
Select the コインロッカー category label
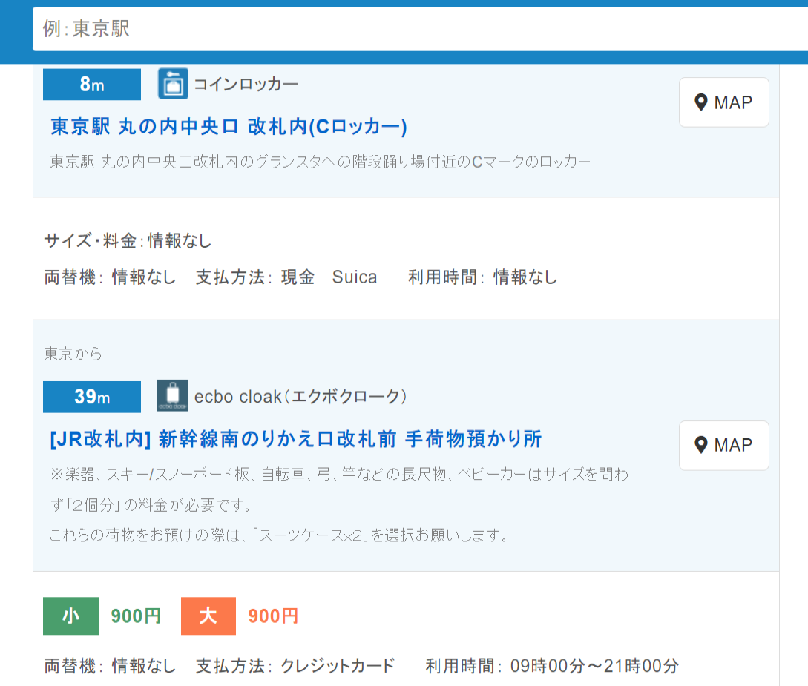[246, 84]
